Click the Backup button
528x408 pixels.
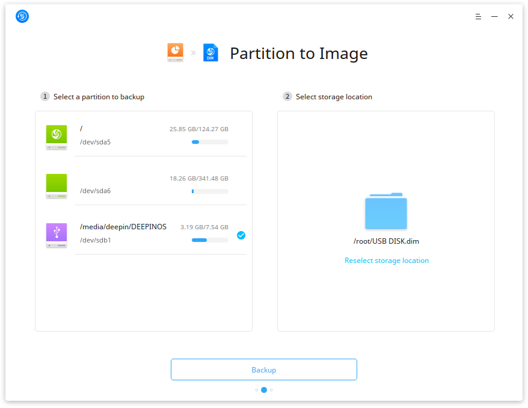264,369
